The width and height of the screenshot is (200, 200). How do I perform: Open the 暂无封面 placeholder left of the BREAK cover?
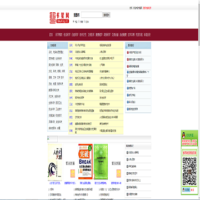[x=70, y=162]
